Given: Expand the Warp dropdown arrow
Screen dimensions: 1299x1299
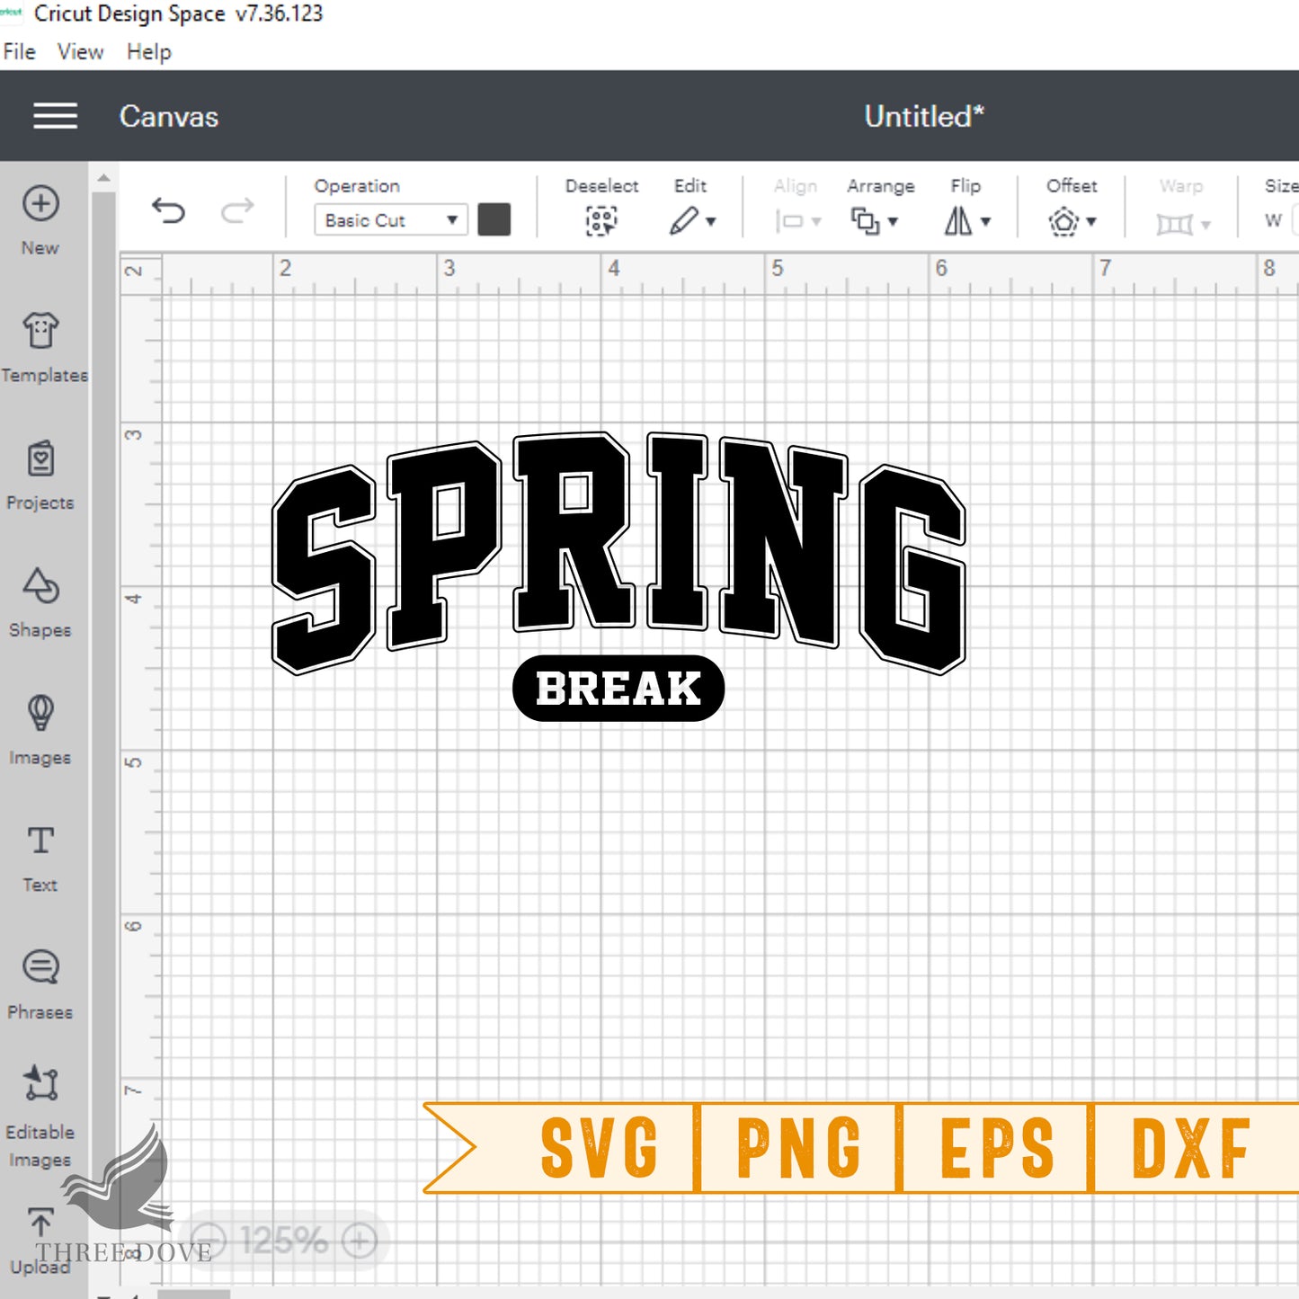Looking at the screenshot, I should (1206, 224).
